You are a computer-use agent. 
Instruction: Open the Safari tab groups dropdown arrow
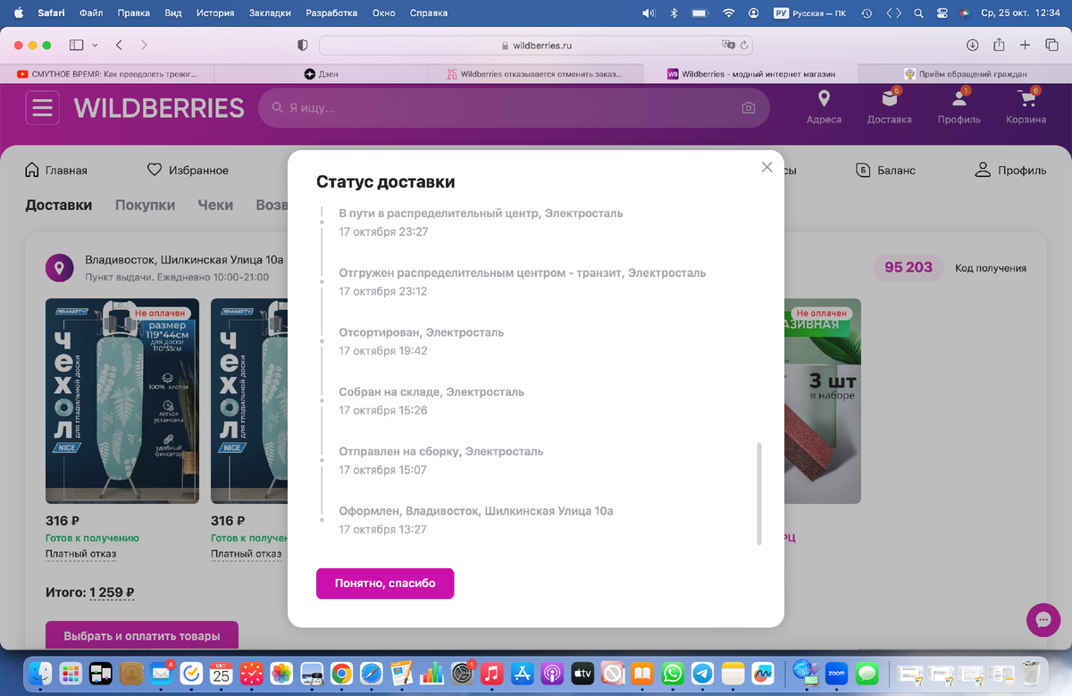[95, 45]
